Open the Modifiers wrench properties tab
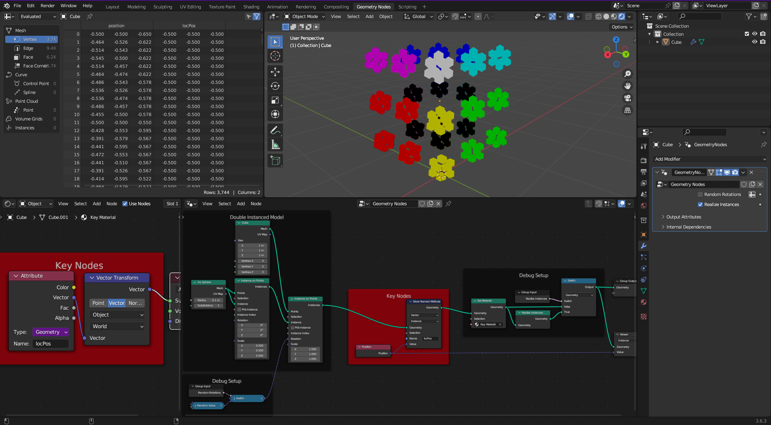 point(644,246)
